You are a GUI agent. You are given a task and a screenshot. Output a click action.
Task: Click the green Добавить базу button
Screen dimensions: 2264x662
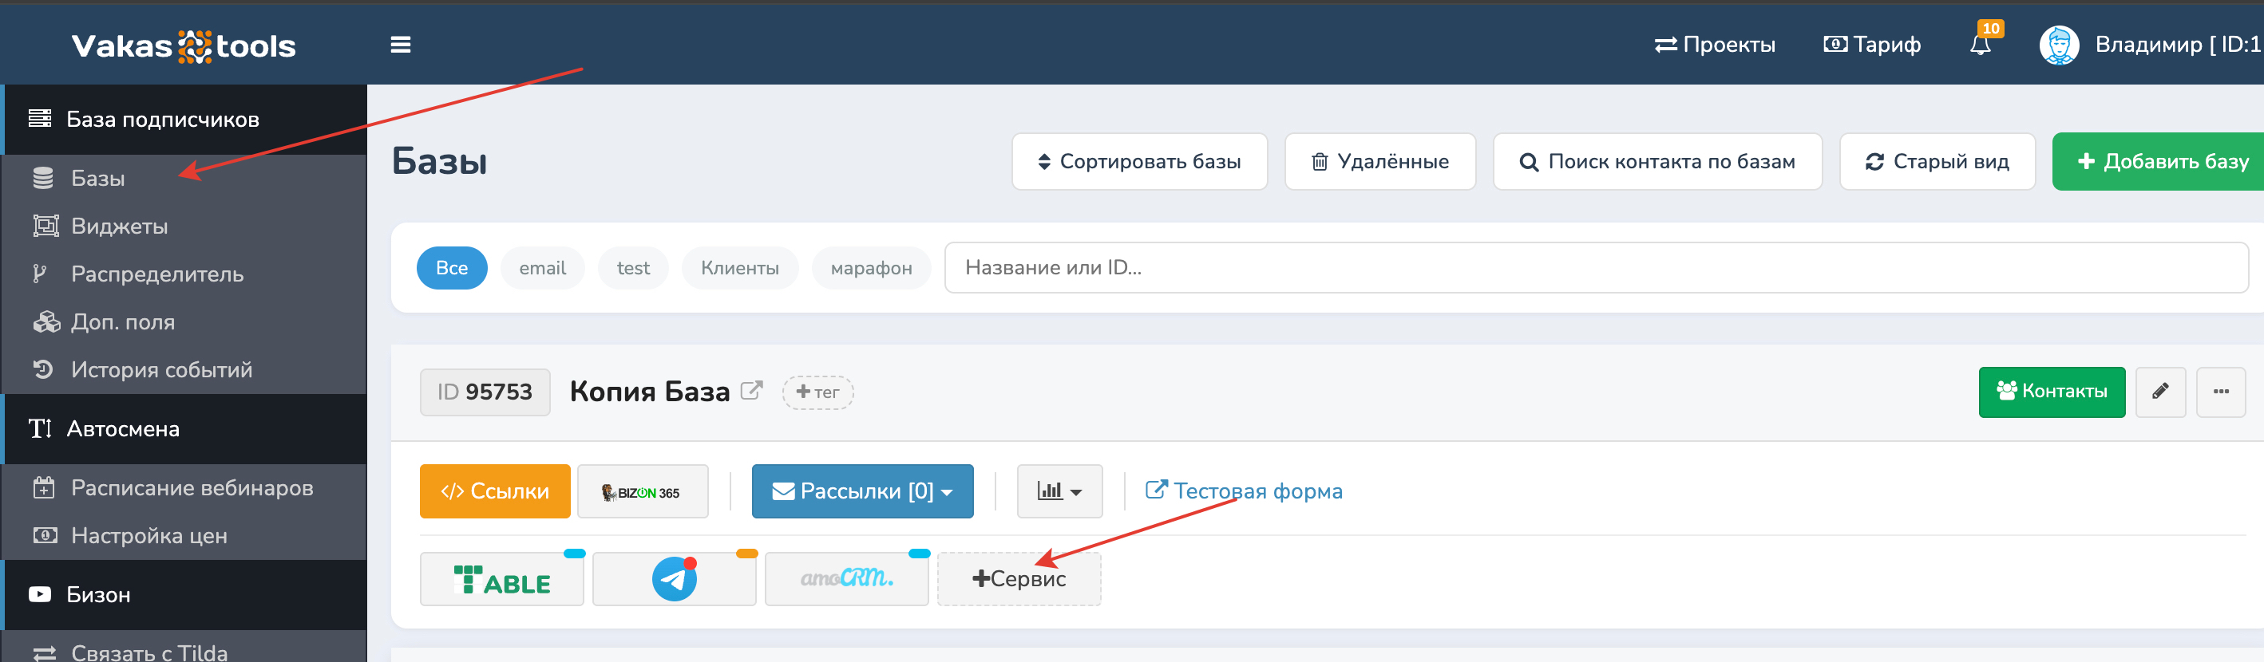[x=2160, y=162]
